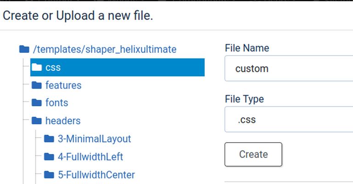The image size is (353, 184).
Task: Open the File Type dropdown showing .css
Action: click(x=289, y=120)
